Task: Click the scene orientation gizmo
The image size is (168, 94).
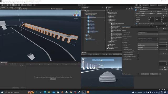Action: click(76, 14)
